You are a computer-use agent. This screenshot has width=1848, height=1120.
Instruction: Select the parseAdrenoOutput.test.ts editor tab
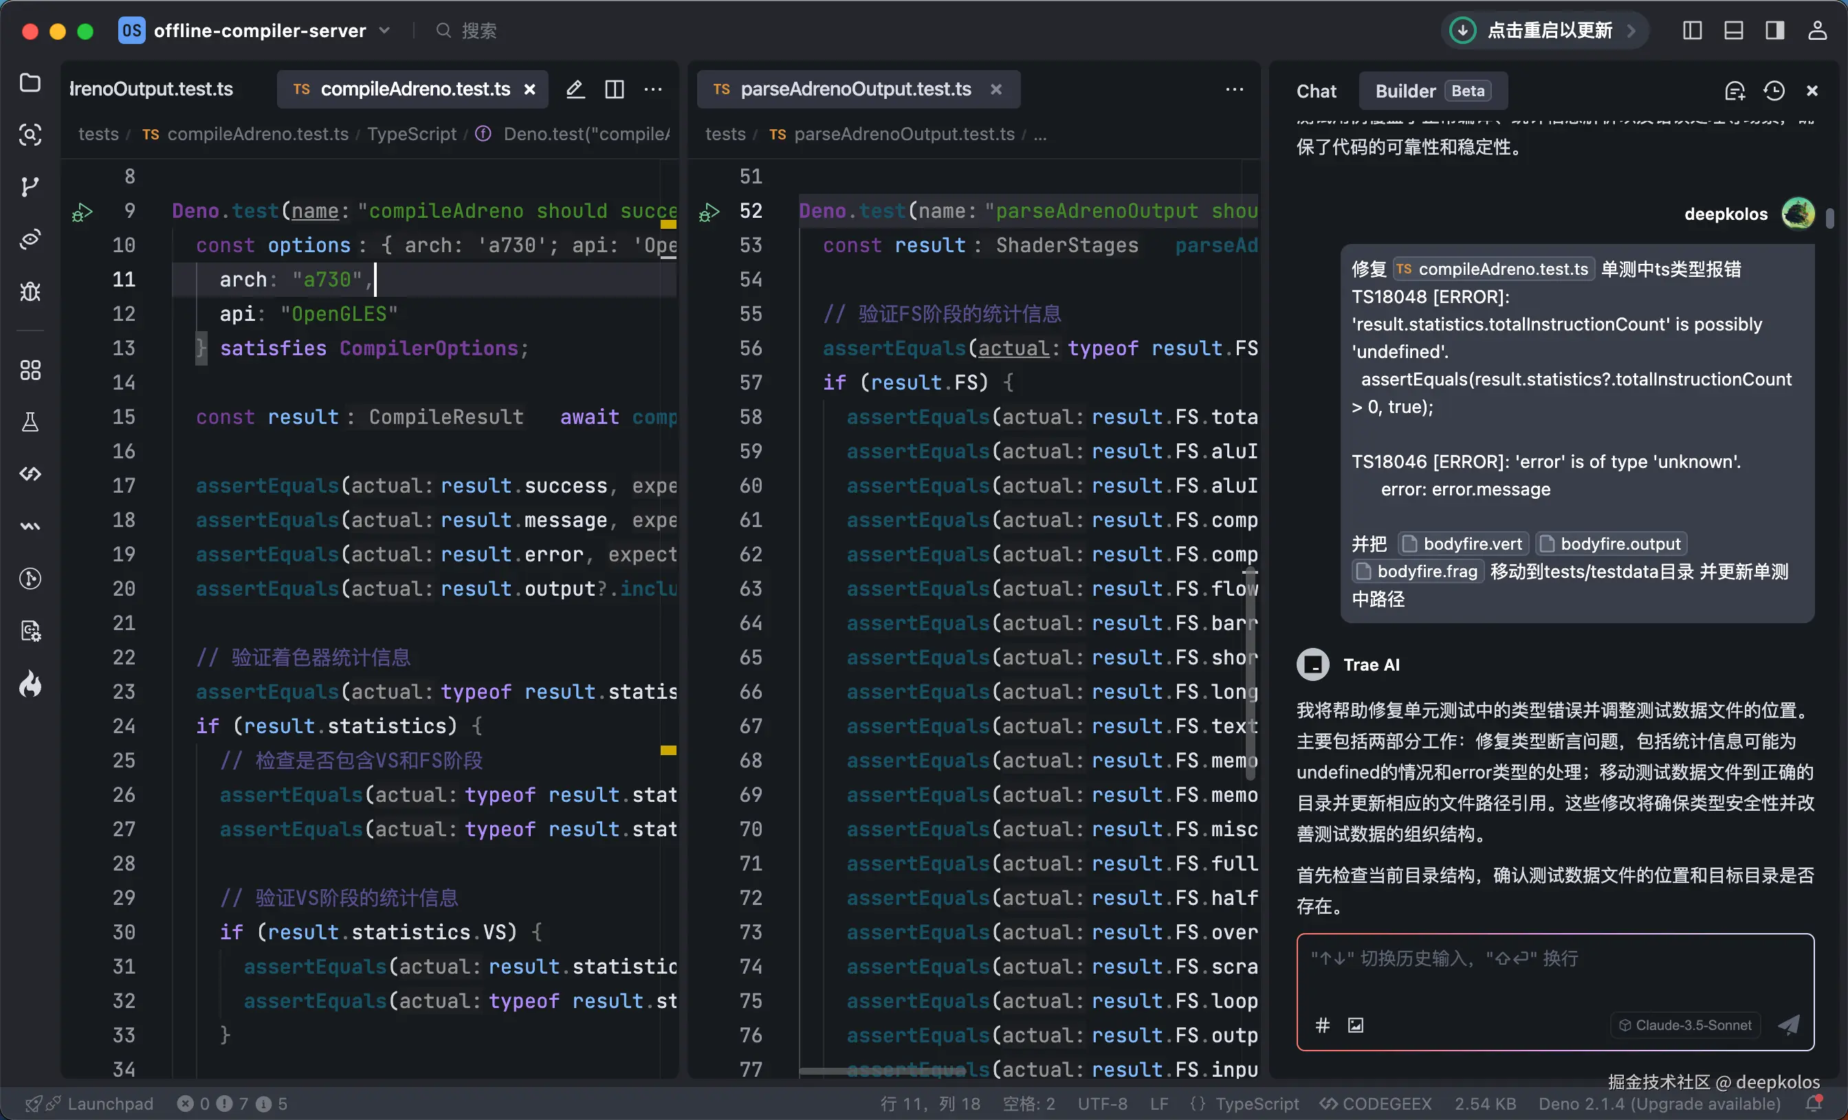coord(855,89)
